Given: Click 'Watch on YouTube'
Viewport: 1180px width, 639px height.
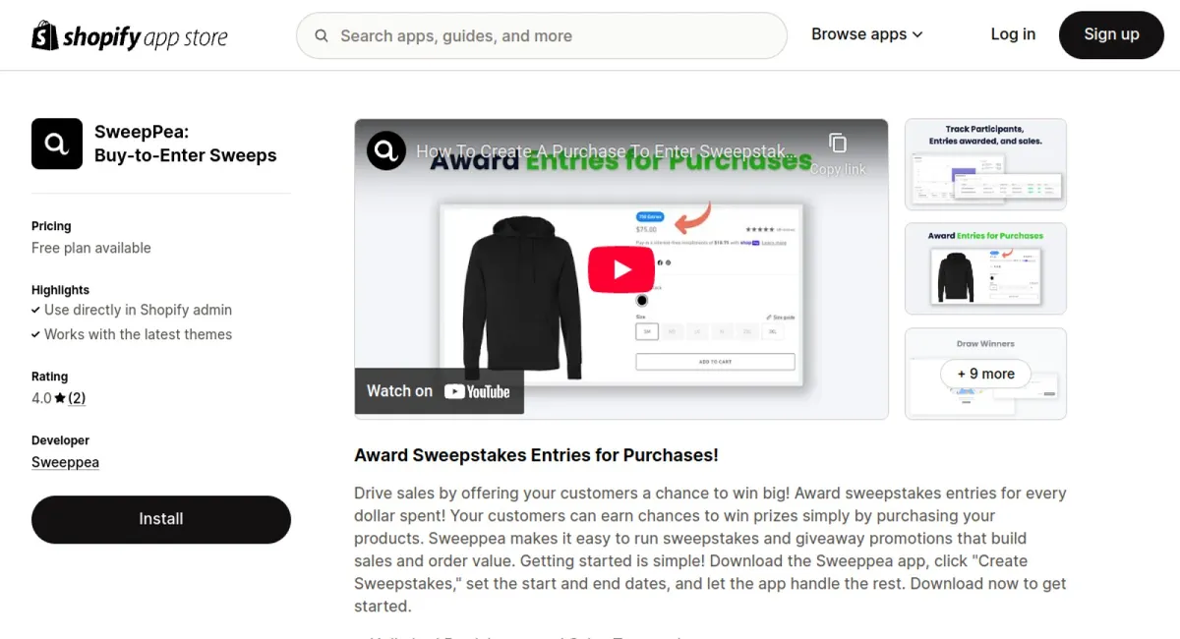Looking at the screenshot, I should (x=439, y=390).
